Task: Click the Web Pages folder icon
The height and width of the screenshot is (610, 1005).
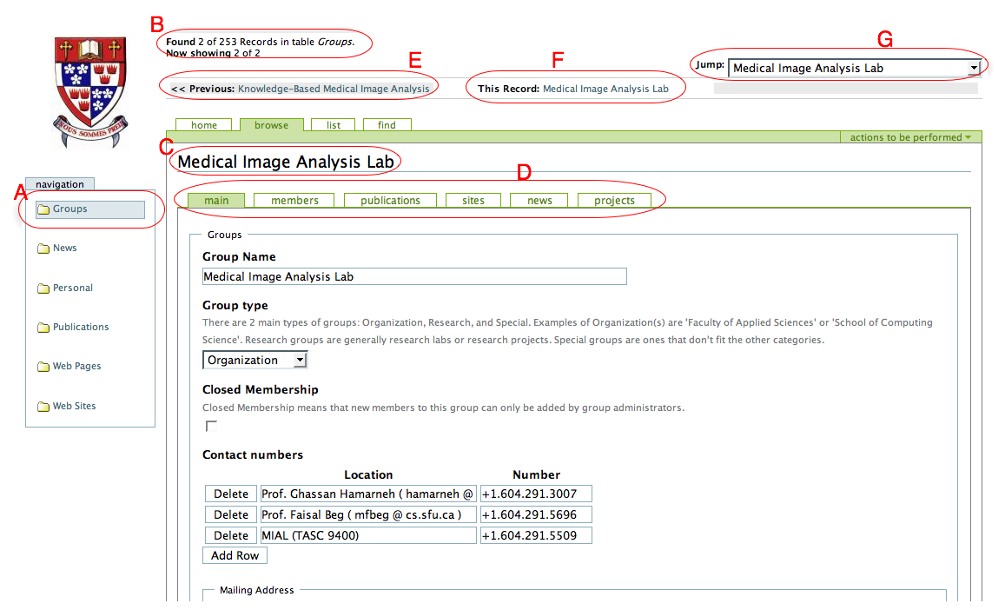Action: (x=43, y=367)
